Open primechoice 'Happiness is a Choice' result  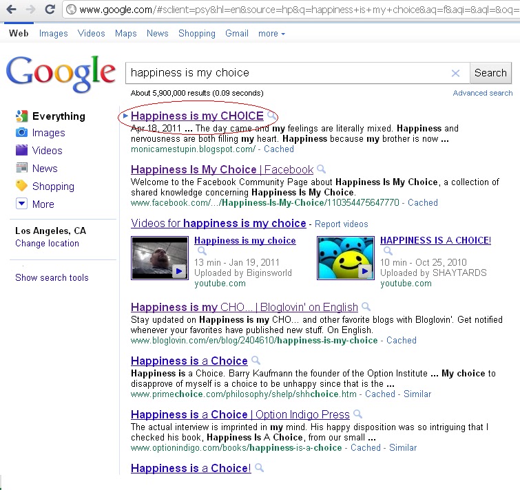[x=189, y=361]
